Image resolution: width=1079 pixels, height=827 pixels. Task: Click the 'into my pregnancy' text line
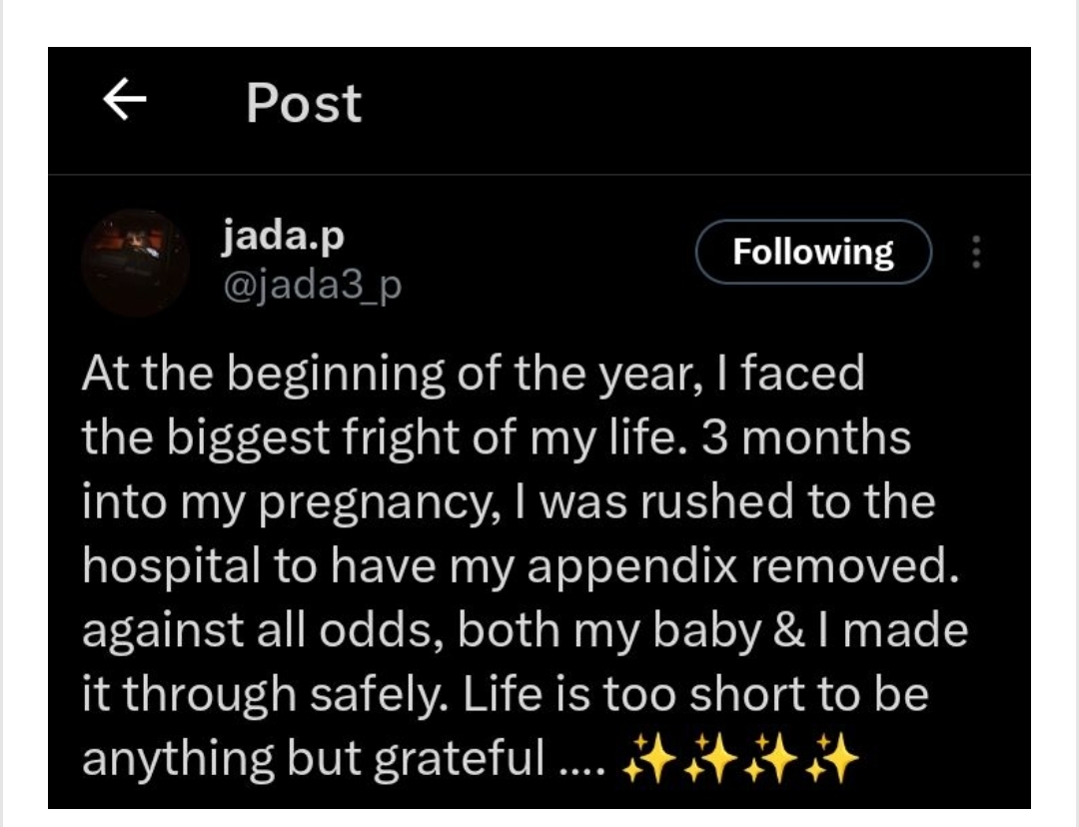coord(509,501)
